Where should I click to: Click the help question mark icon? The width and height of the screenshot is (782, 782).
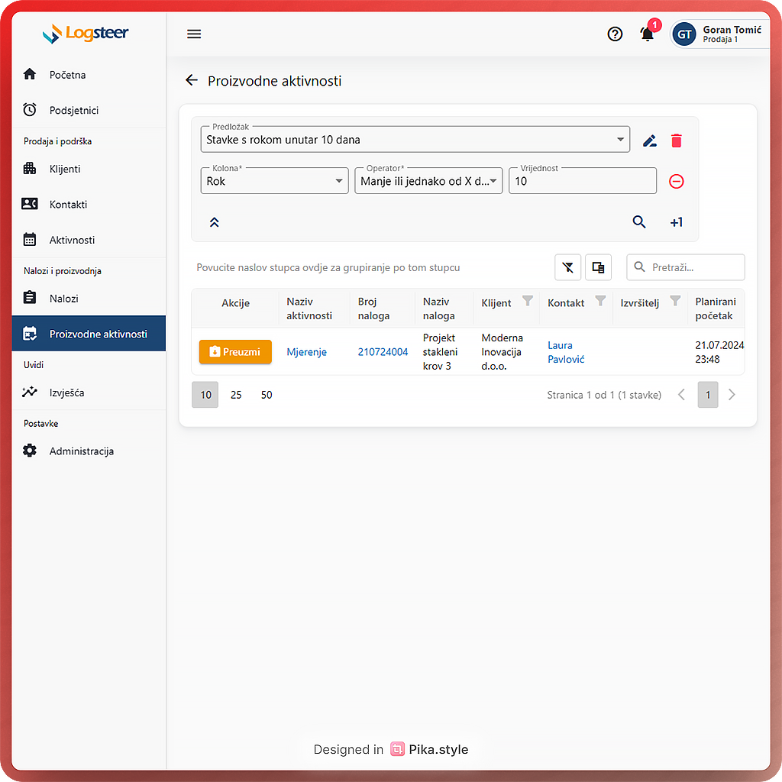[615, 34]
